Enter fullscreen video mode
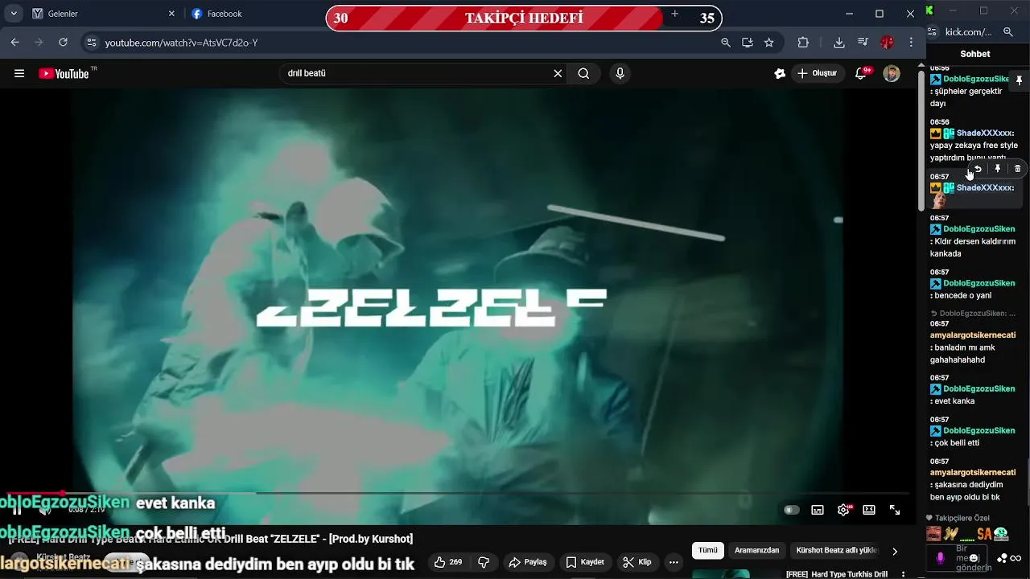 (x=895, y=510)
